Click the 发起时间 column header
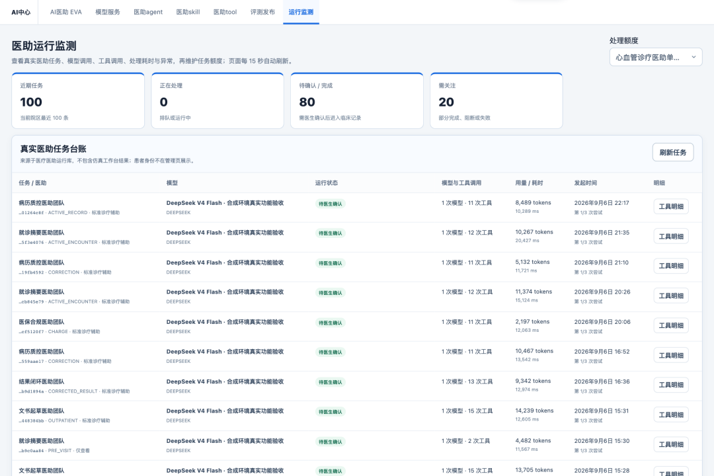Screen dimensions: 714x476 (586, 183)
